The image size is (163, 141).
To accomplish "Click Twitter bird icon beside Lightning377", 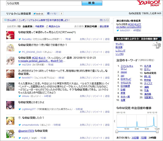I will (x=20, y=109).
